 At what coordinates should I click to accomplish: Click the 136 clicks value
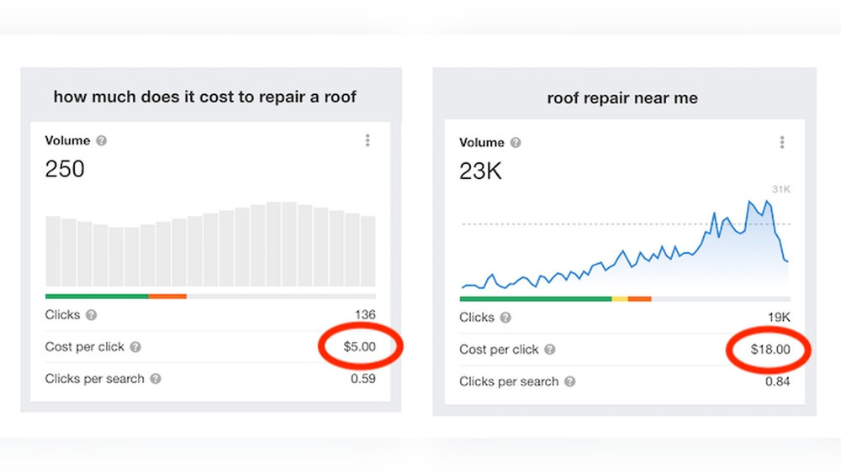pyautogui.click(x=365, y=314)
